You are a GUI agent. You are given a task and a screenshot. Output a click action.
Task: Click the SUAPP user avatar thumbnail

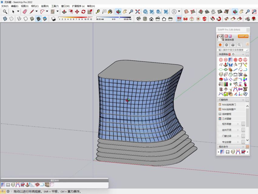tap(220, 37)
